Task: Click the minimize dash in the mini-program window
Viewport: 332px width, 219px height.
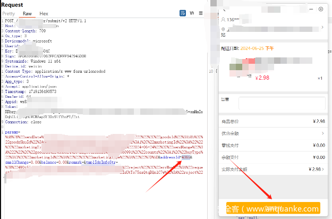Action: [x=311, y=9]
